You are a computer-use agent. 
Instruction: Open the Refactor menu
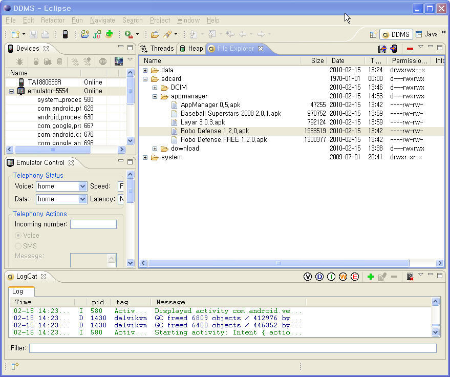click(x=53, y=20)
